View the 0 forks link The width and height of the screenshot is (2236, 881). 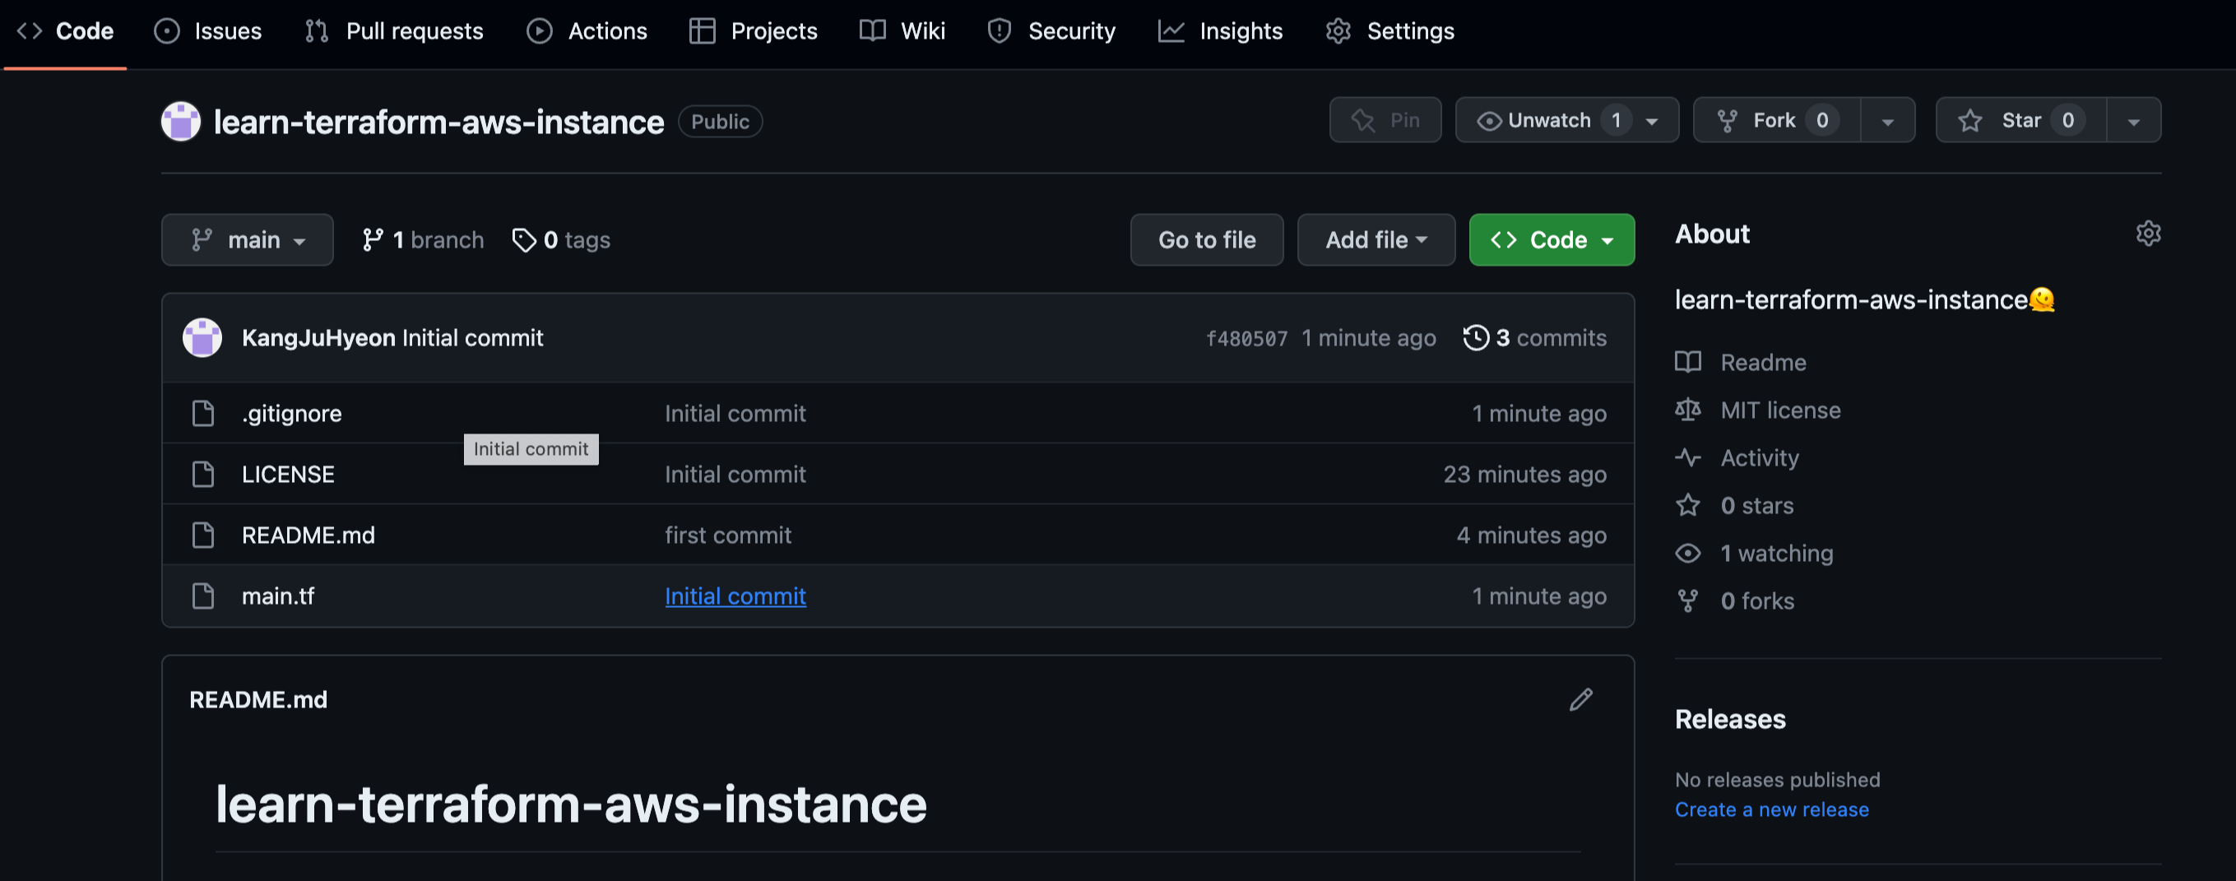pyautogui.click(x=1757, y=600)
